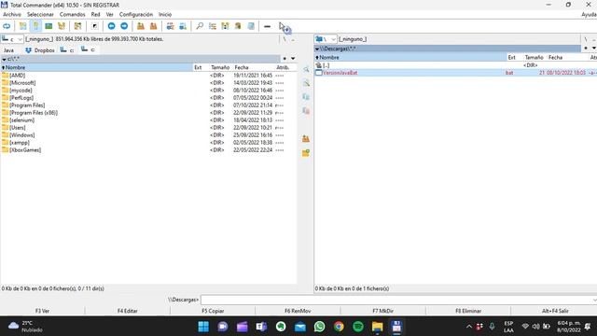Image resolution: width=597 pixels, height=336 pixels.
Task: Select the [XboxGames] folder row
Action: [148, 150]
